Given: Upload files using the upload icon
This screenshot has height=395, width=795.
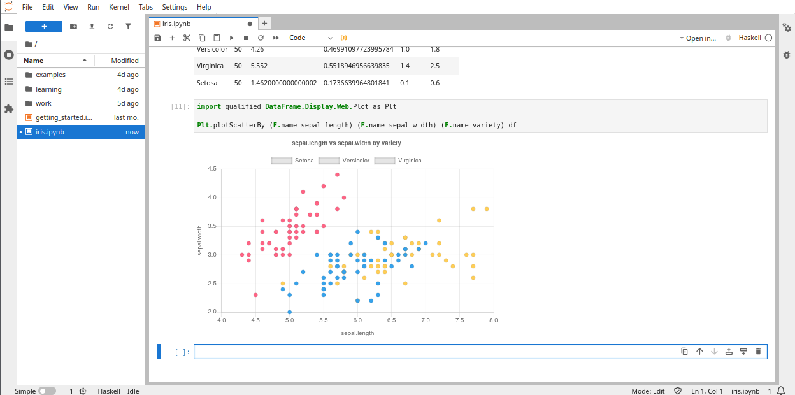Looking at the screenshot, I should pyautogui.click(x=92, y=26).
